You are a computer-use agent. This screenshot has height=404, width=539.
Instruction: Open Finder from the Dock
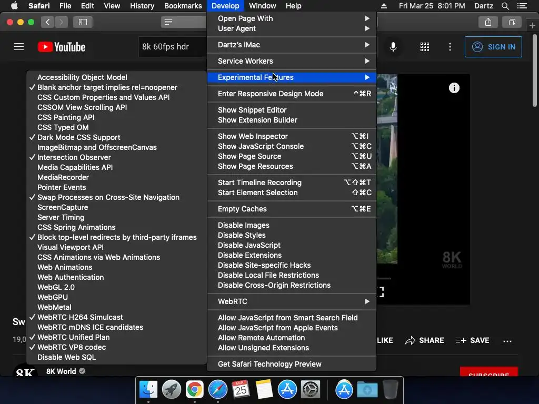click(x=148, y=390)
